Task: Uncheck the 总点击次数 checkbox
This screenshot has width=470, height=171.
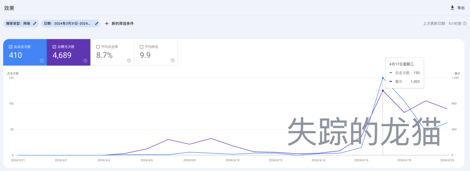Action: [11, 47]
